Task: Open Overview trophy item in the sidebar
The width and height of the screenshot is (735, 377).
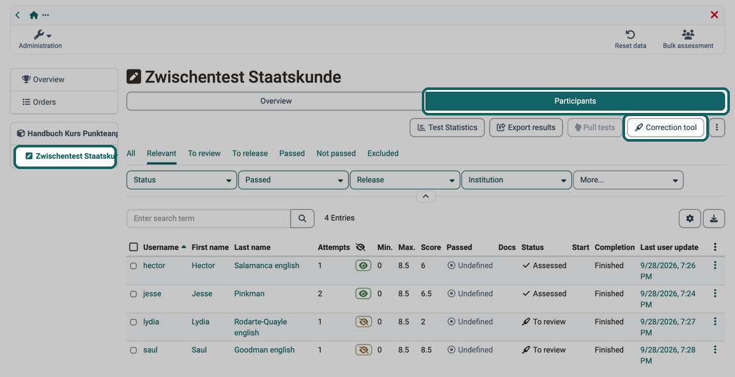Action: click(x=64, y=80)
